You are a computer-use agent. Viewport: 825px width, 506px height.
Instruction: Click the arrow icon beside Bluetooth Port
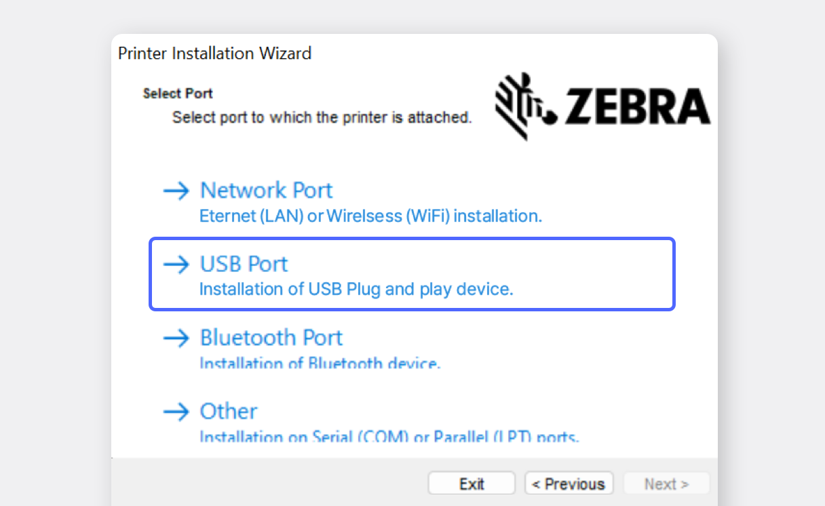(176, 338)
